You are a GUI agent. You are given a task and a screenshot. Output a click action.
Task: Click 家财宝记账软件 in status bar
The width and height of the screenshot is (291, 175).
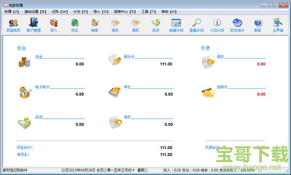[15, 170]
